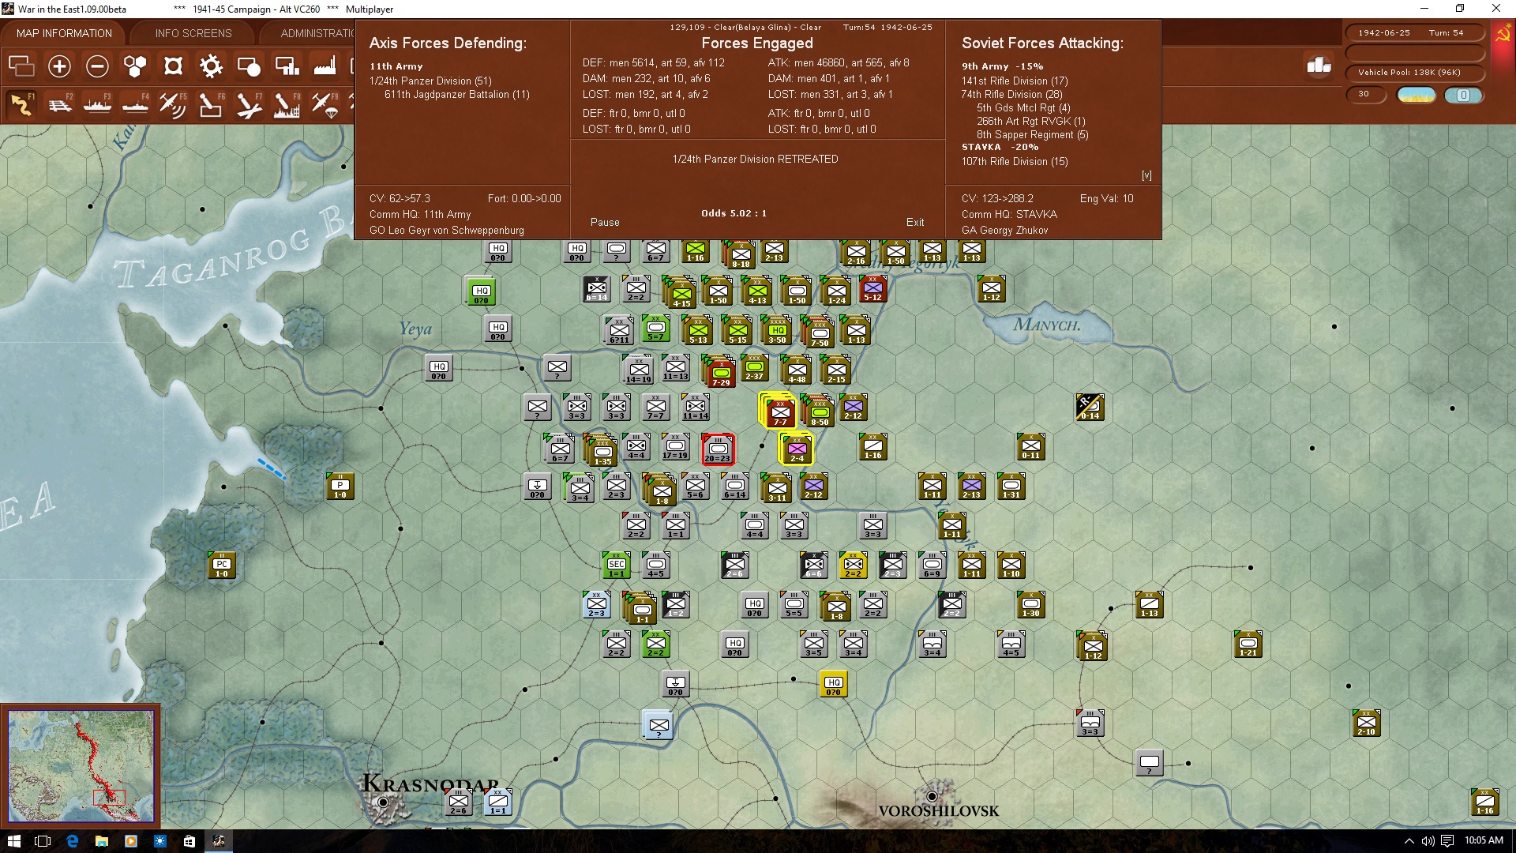Click 1/24th Panzer Division (51) entry
The image size is (1516, 853).
tap(430, 81)
